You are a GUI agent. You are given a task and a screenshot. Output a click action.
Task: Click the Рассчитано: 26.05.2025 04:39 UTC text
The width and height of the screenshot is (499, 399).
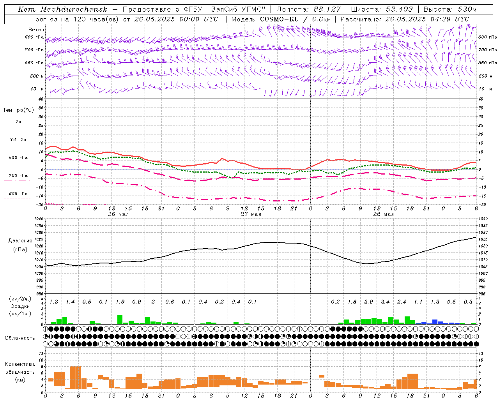point(405,19)
